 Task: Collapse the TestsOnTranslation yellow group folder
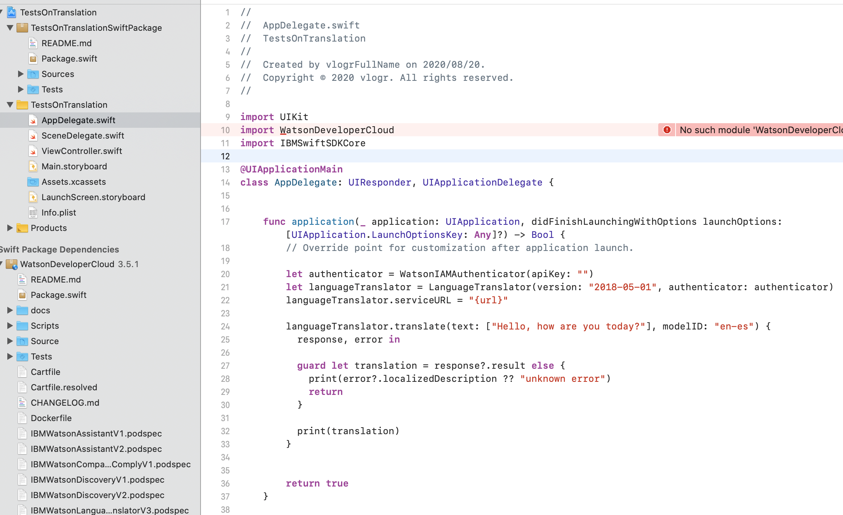(10, 105)
